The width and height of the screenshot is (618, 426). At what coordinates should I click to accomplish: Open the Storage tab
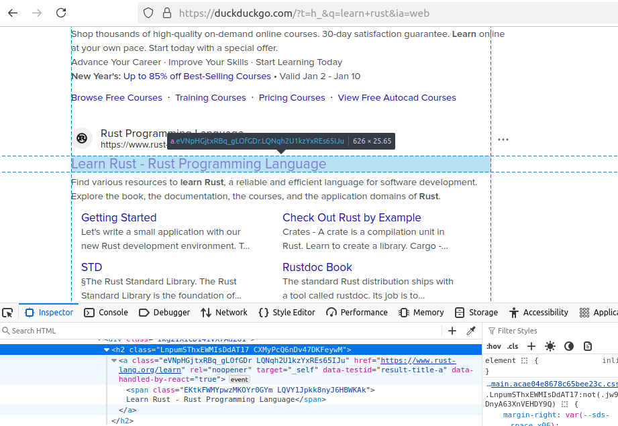[x=476, y=313]
